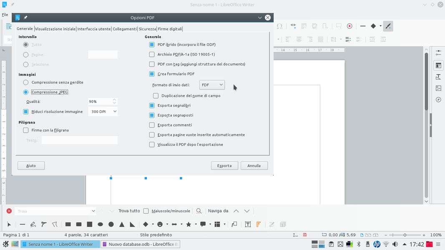Open the Formato di invio dati dropdown
Viewport: 445px width, 250px height.
point(212,85)
